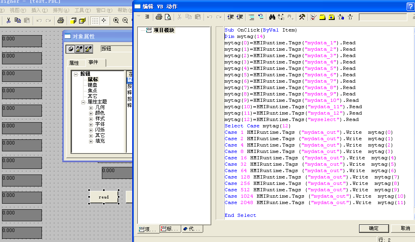
Task: Copy properties with first pipette icon
Action: pyautogui.click(x=79, y=49)
